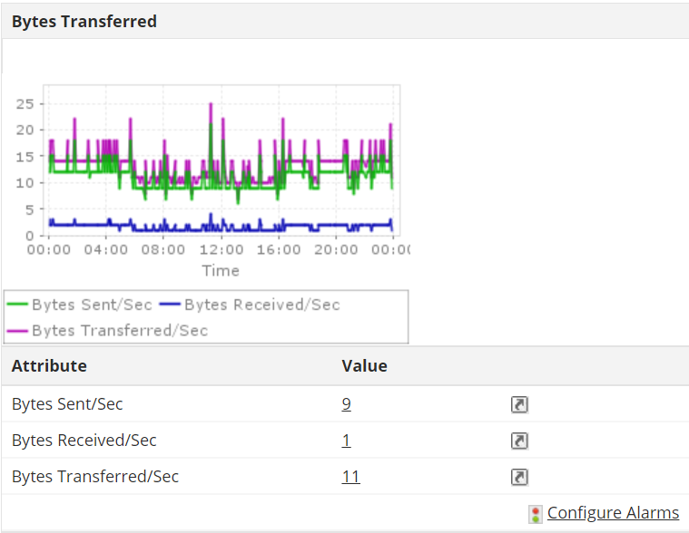Click the Bytes Transferred panel title

point(84,21)
